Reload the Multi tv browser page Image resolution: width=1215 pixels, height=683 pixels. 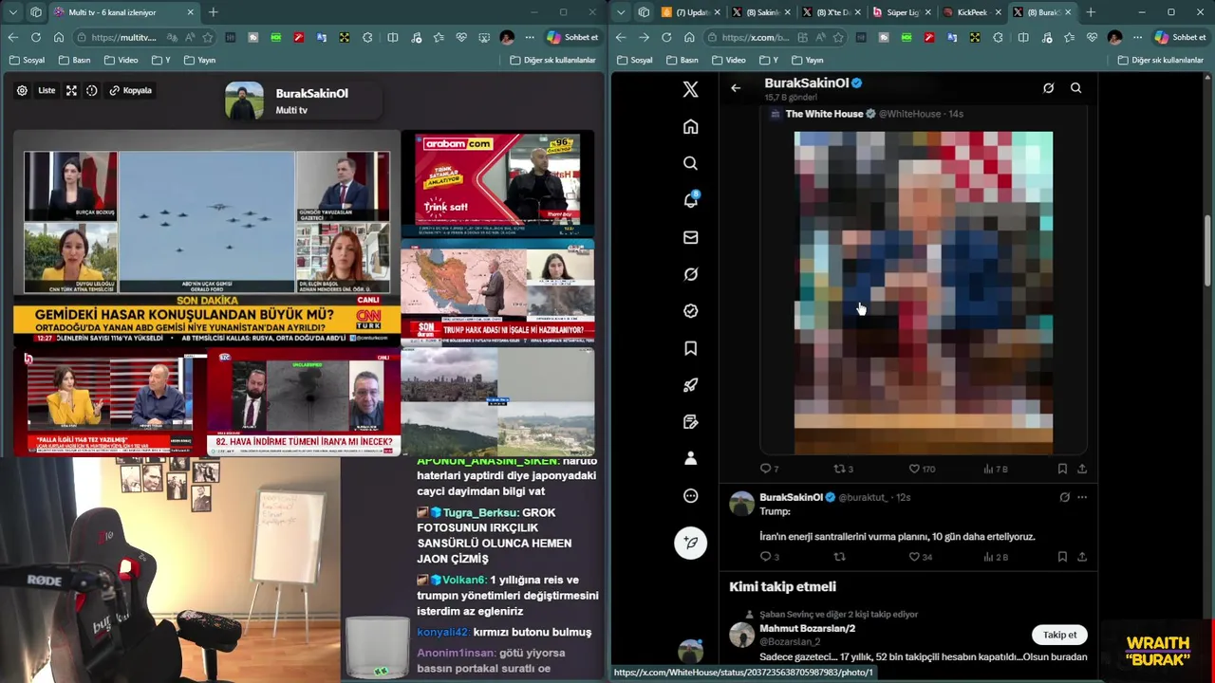[35, 37]
